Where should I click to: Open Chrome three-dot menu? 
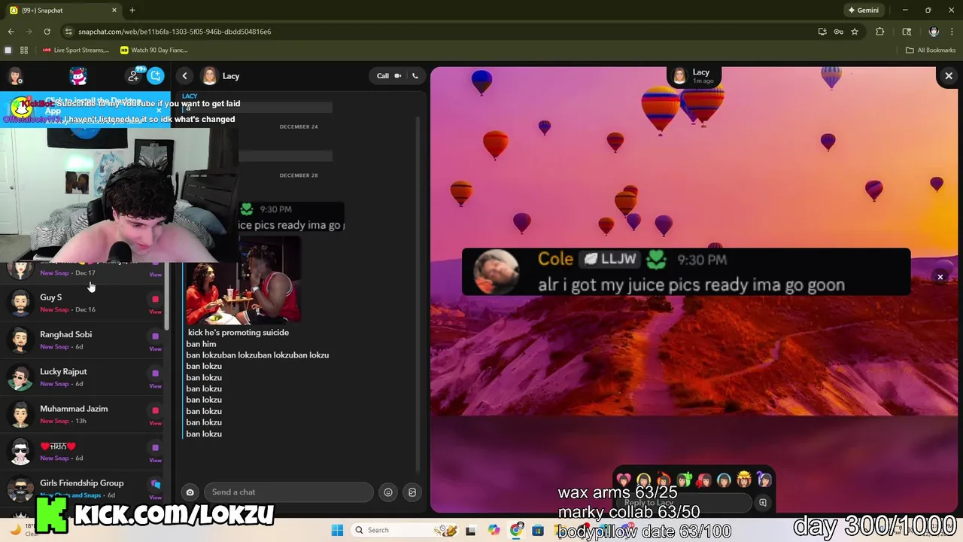[x=952, y=32]
